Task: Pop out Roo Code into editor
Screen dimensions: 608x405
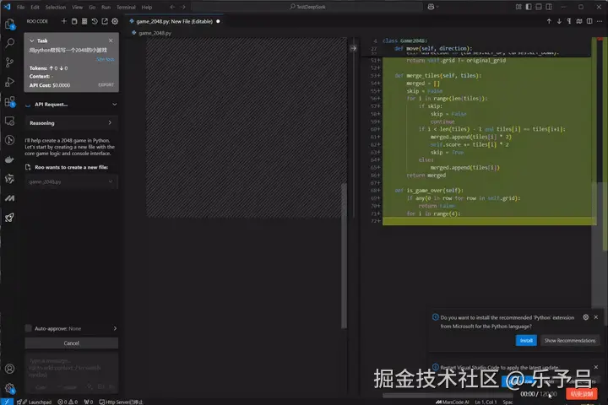Action: click(x=105, y=21)
